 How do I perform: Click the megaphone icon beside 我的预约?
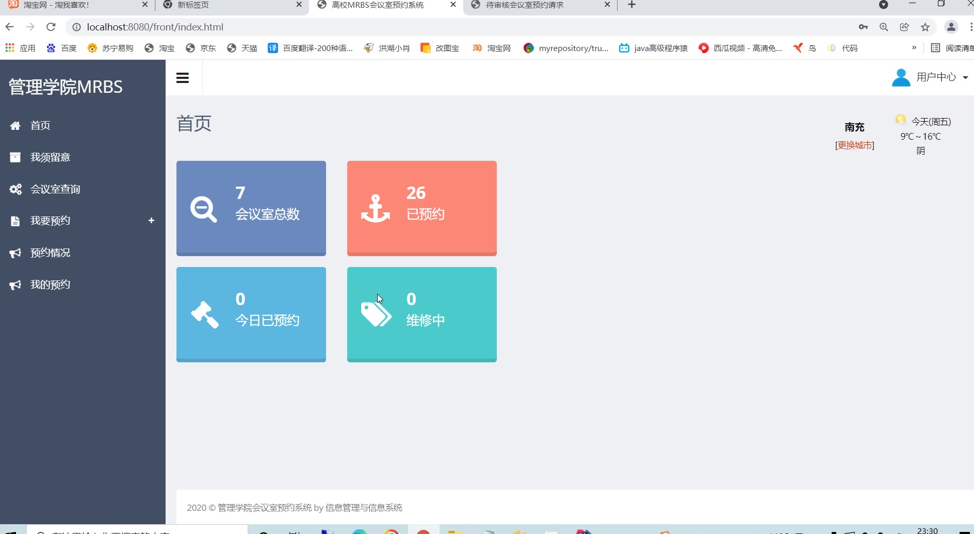15,285
